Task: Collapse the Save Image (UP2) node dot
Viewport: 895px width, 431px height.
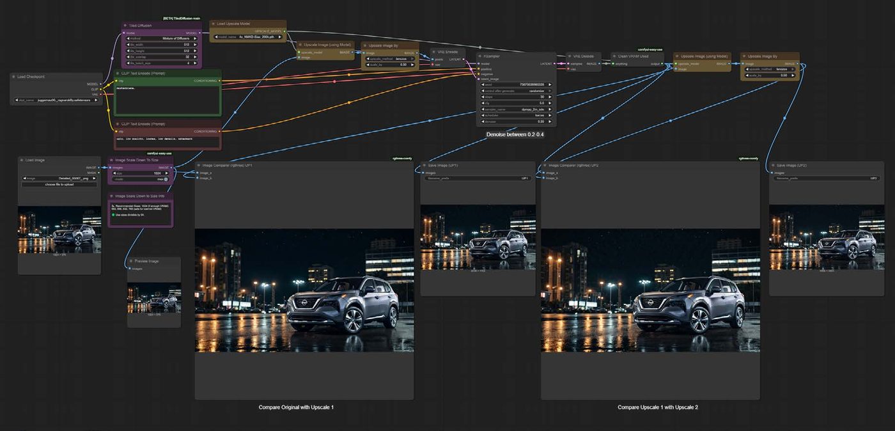Action: click(x=774, y=165)
